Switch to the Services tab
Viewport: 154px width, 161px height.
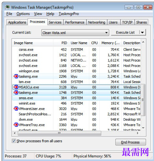click(55, 22)
